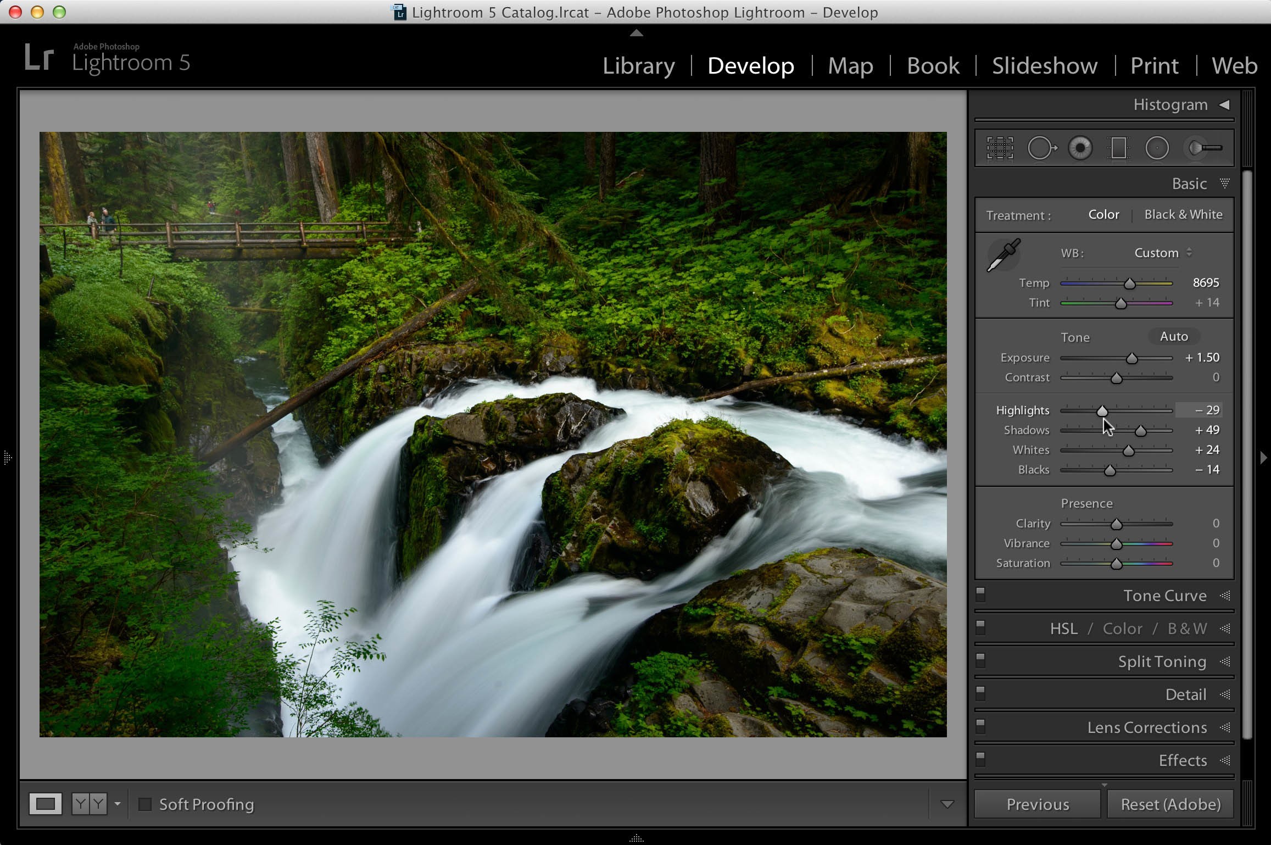This screenshot has height=845, width=1271.
Task: Select the Crop Overlay tool
Action: [x=1000, y=148]
